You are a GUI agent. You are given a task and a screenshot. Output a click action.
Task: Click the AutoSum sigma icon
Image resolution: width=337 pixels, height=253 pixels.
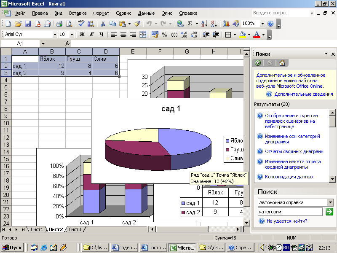(x=190, y=24)
